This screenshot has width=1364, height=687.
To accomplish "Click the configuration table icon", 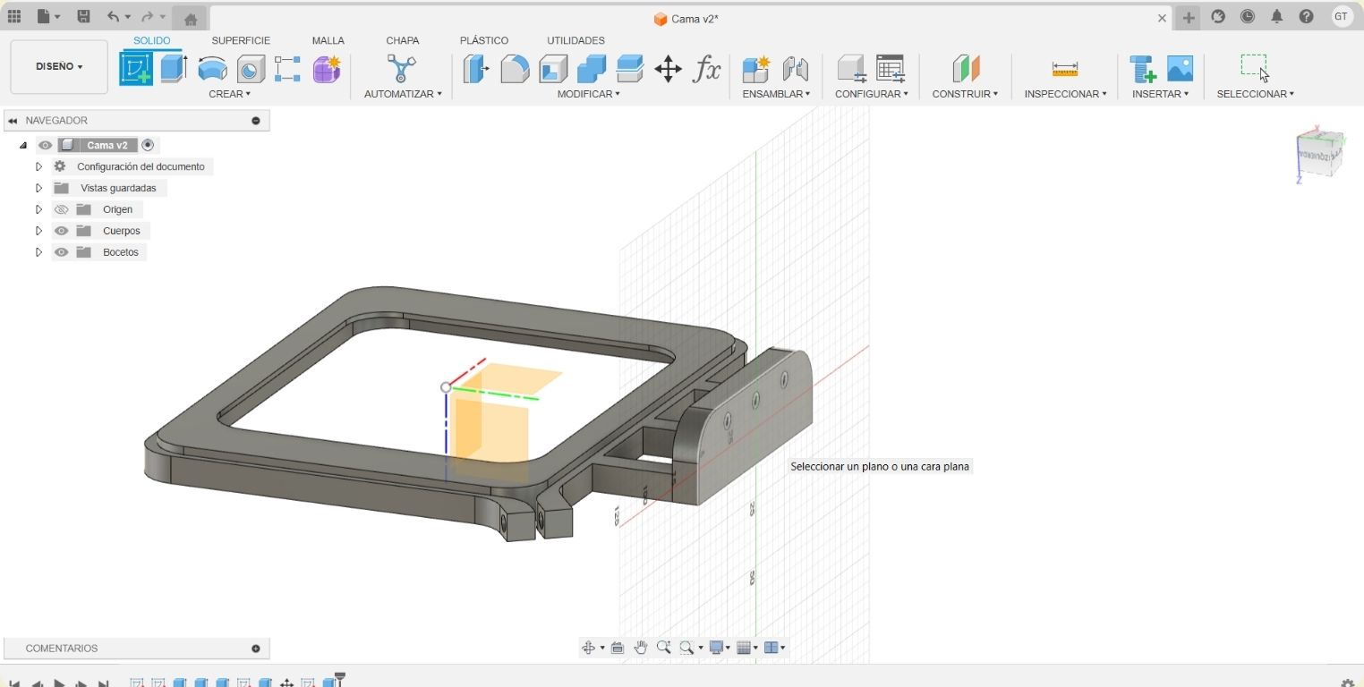I will 891,69.
